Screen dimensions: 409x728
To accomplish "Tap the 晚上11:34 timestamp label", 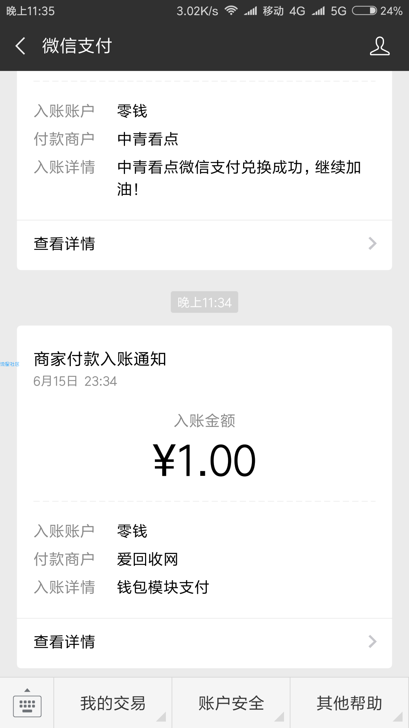I will tap(204, 302).
